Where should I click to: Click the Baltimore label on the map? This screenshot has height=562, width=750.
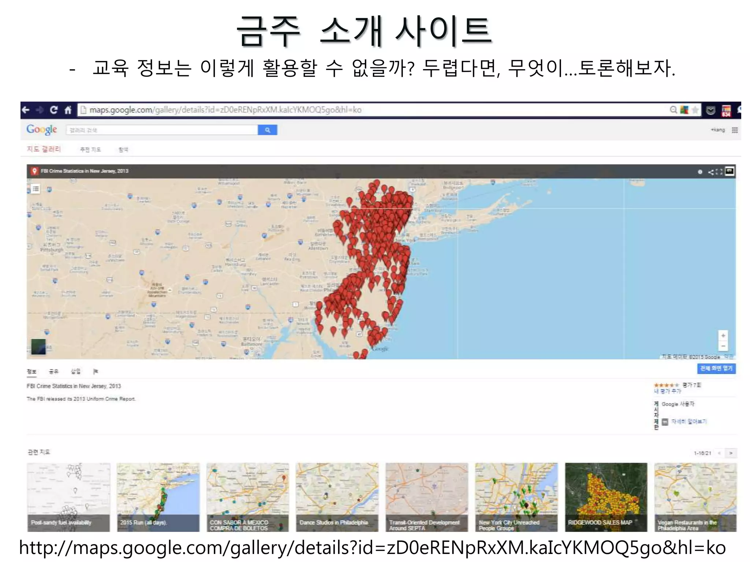click(252, 344)
